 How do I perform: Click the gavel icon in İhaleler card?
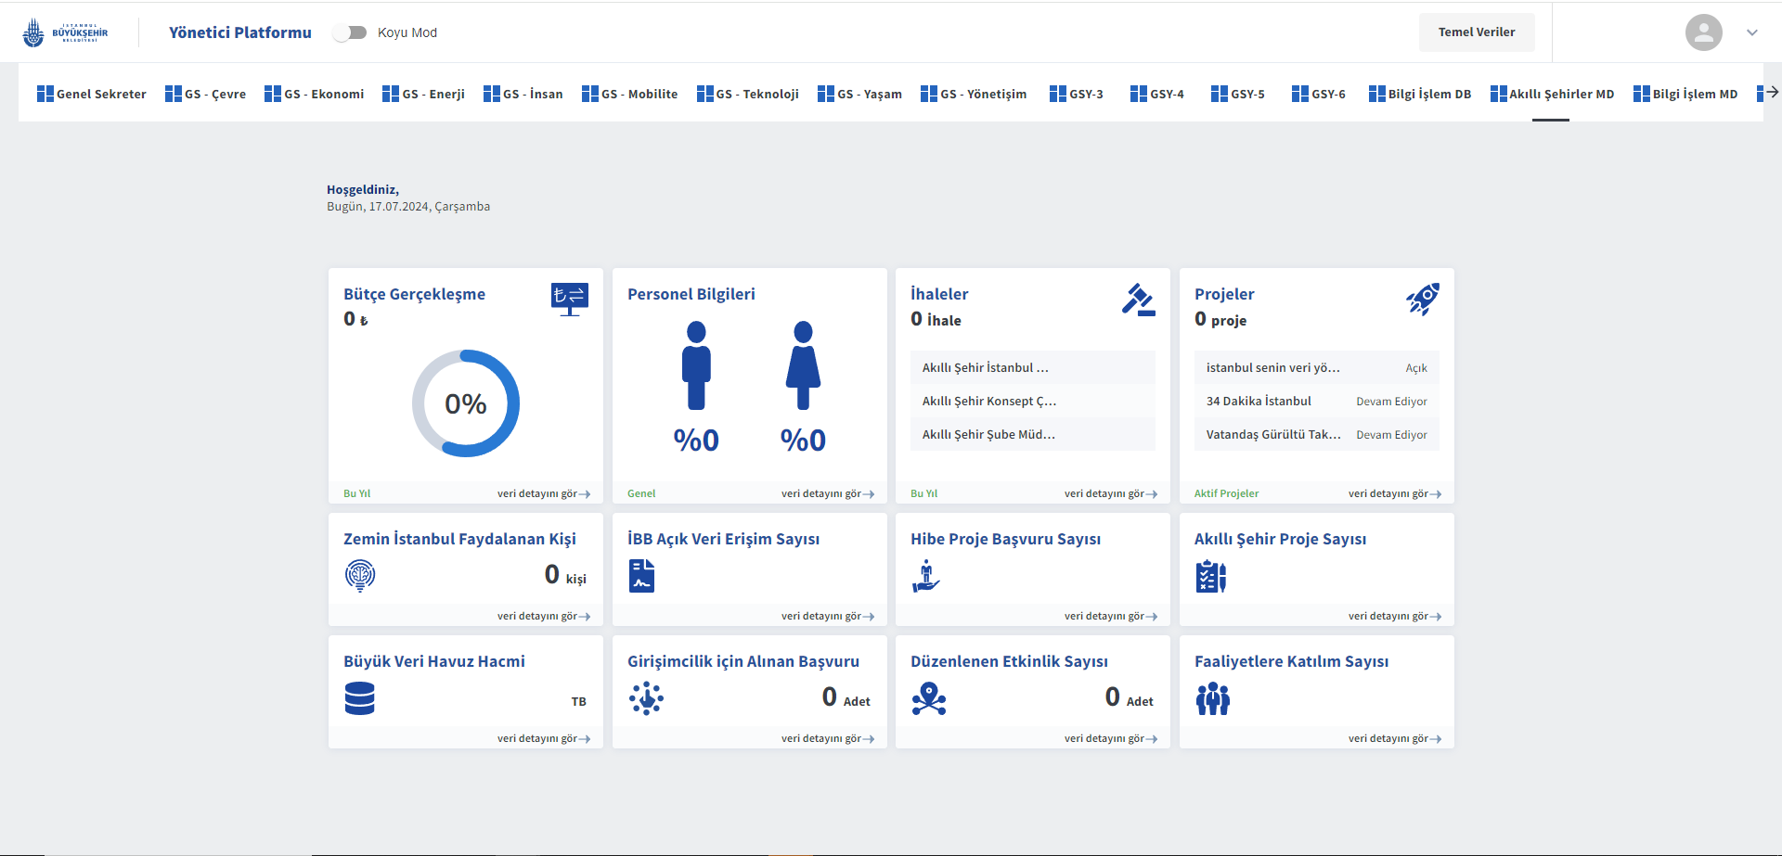1138,300
